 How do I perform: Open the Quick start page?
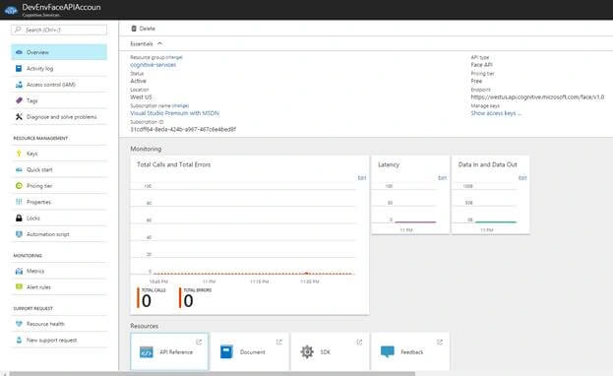(59, 169)
